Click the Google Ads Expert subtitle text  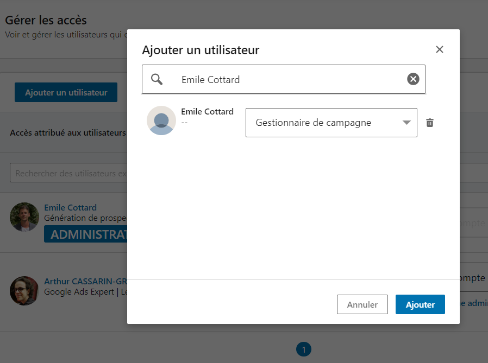tap(80, 291)
